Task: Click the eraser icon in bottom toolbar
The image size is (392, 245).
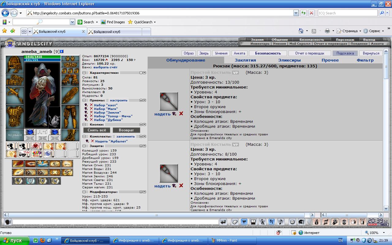Action: [x=235, y=222]
